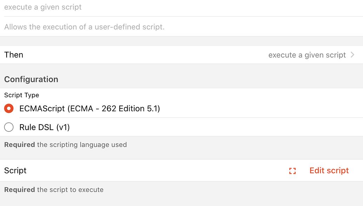
Task: Choose the "Rule DSL (v1)" label text
Action: [x=45, y=127]
